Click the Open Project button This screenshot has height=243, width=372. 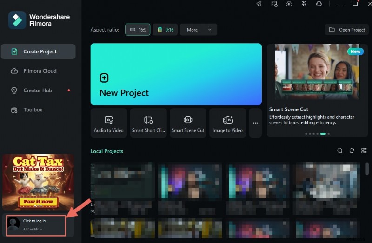click(346, 30)
